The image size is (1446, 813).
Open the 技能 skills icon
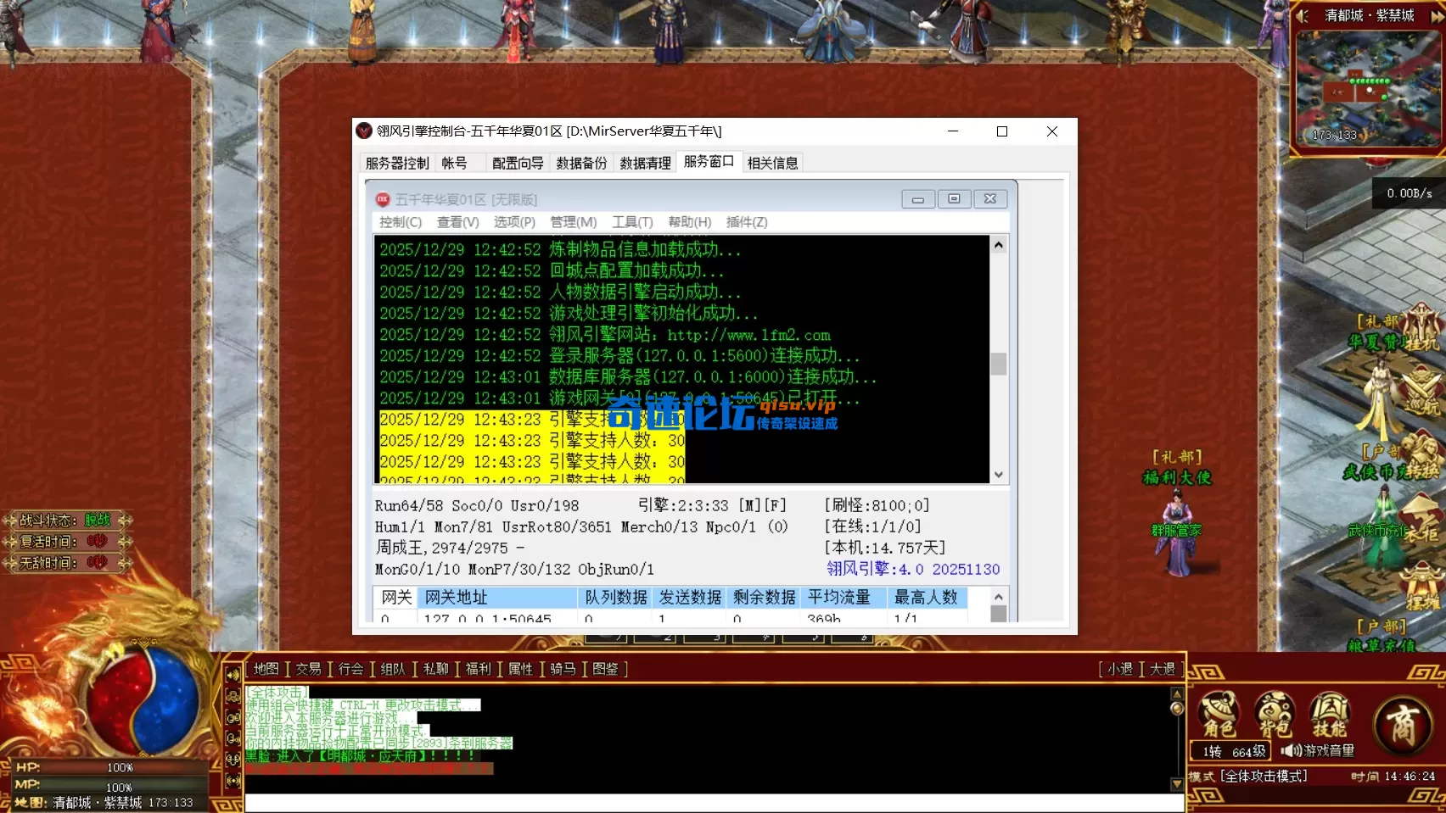pos(1330,712)
